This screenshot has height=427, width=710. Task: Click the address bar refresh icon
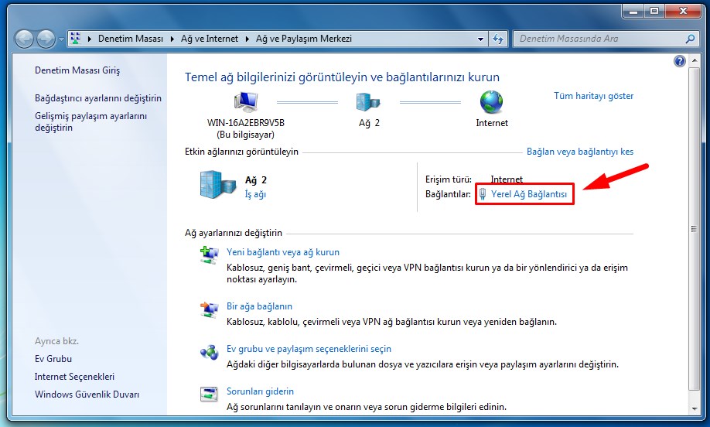[498, 39]
